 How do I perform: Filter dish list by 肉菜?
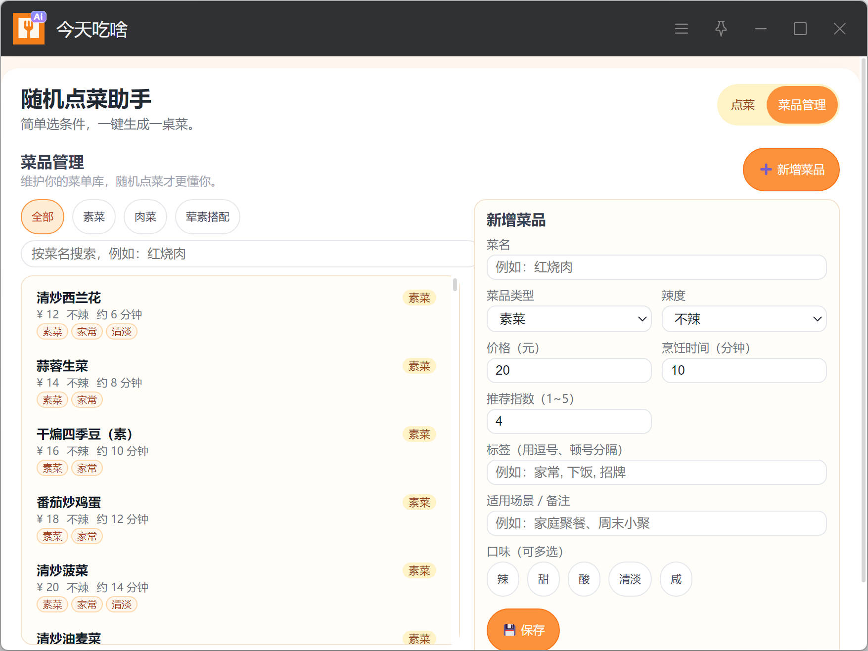145,217
